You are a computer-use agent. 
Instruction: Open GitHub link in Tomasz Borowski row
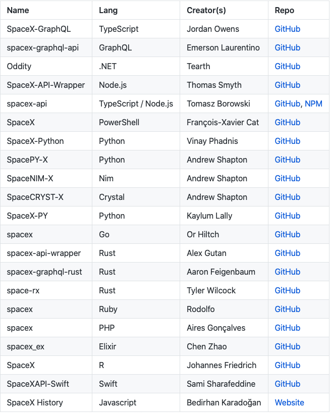[288, 104]
